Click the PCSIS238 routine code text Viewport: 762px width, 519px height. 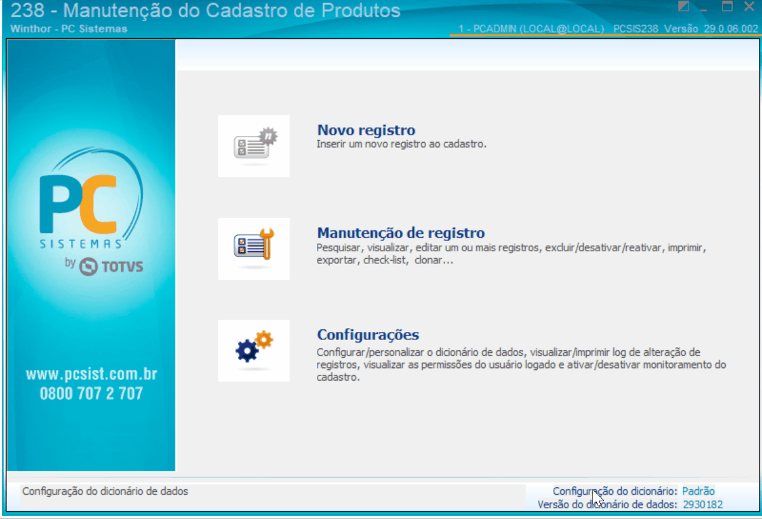click(x=636, y=29)
